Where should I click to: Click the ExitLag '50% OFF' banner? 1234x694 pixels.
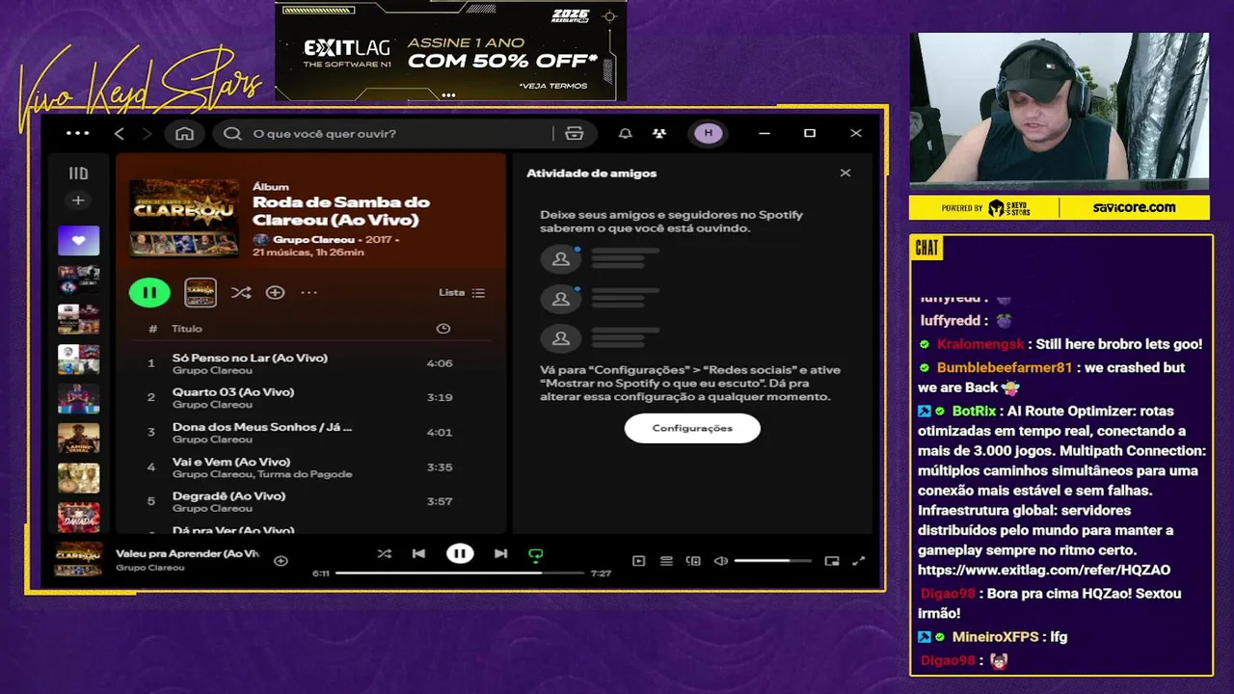click(450, 50)
